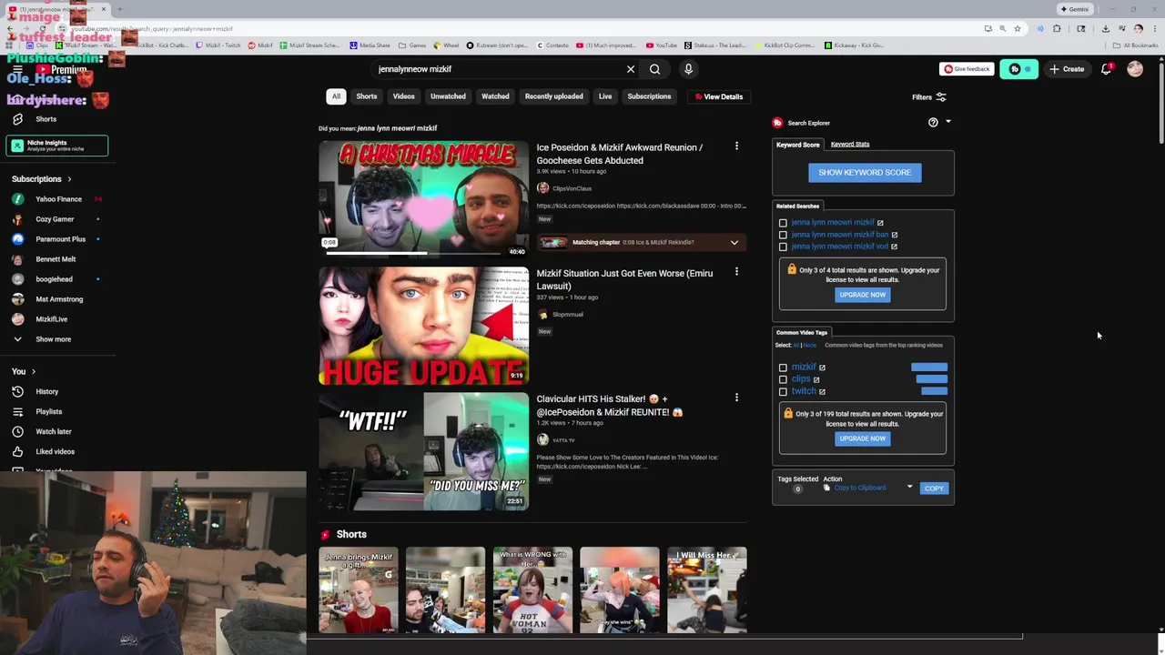
Task: Select All common video tags link
Action: click(795, 346)
